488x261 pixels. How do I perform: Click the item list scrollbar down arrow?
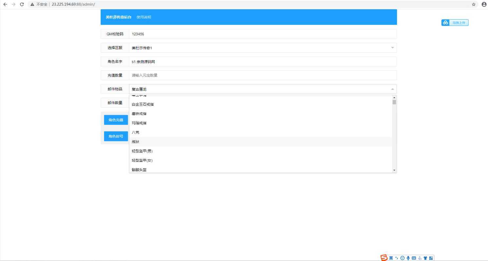(394, 170)
